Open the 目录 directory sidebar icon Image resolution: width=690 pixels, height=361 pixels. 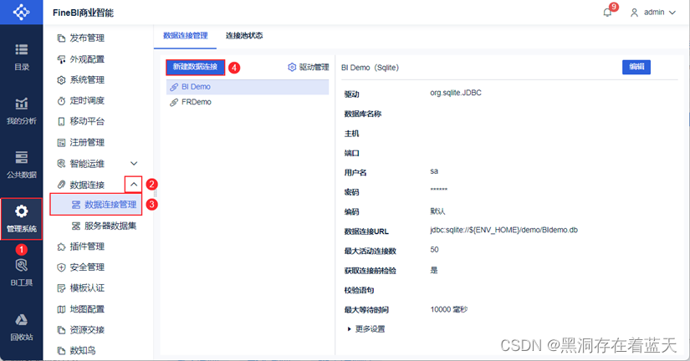(x=21, y=49)
